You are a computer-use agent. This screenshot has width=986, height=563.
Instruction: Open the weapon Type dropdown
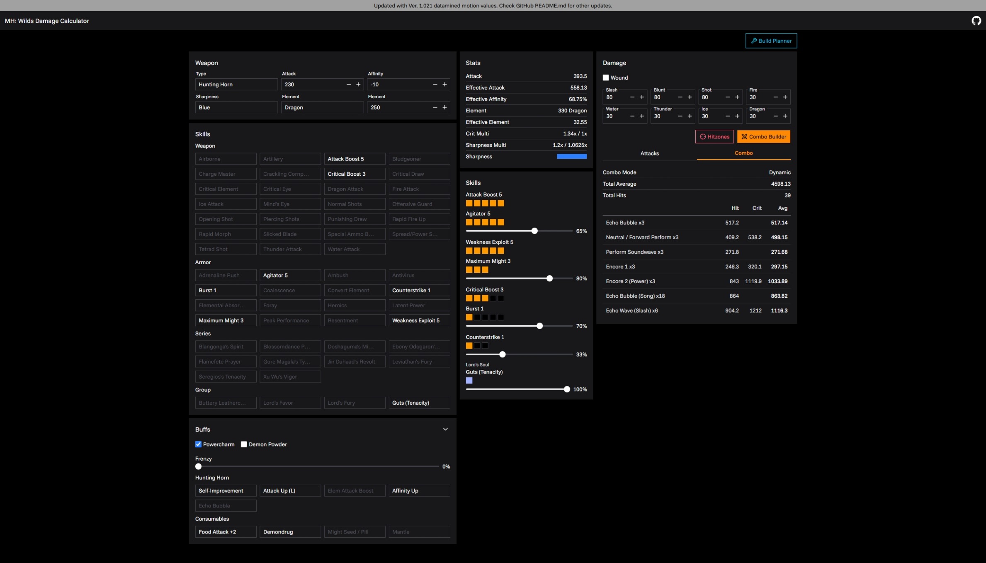pyautogui.click(x=236, y=84)
